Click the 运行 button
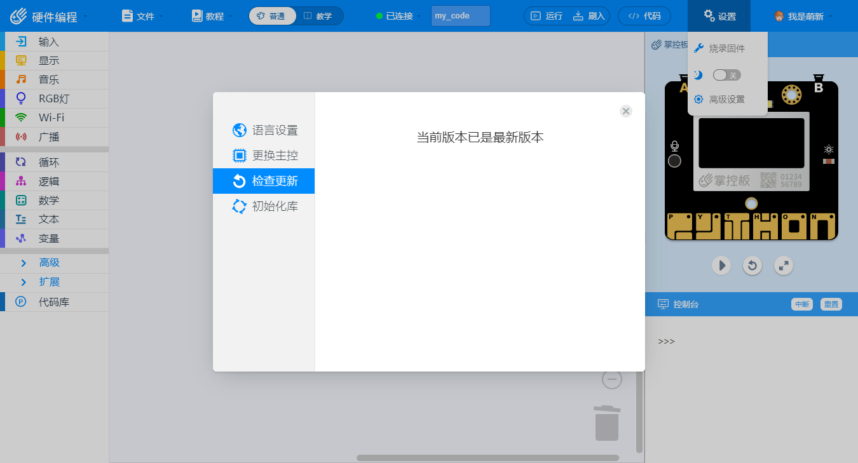 [x=547, y=16]
